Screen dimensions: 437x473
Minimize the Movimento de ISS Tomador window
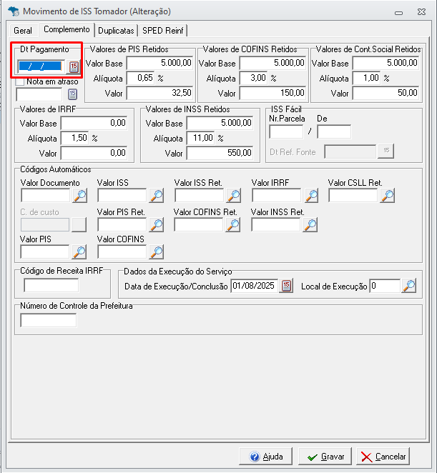tap(398, 12)
